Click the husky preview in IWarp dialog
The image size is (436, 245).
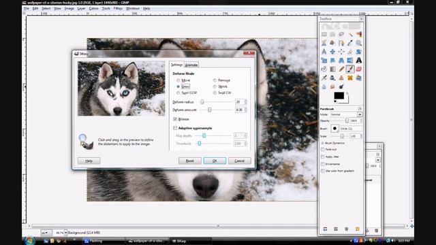(121, 88)
